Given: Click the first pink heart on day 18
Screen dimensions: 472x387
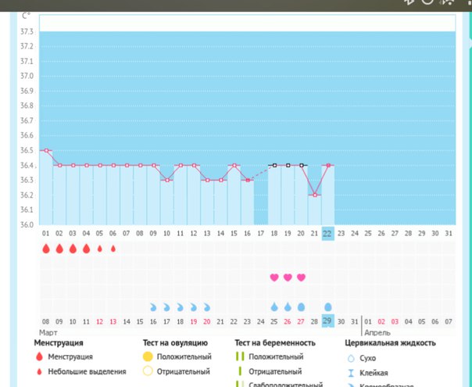Looking at the screenshot, I should pos(274,278).
